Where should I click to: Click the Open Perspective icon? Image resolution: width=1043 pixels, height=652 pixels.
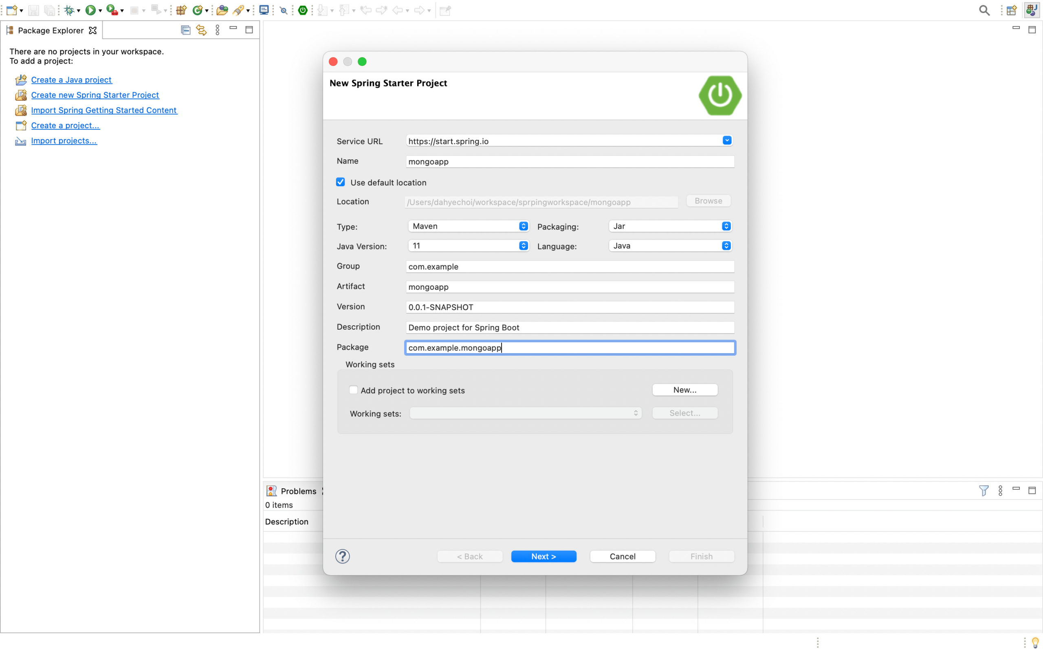(x=1012, y=10)
